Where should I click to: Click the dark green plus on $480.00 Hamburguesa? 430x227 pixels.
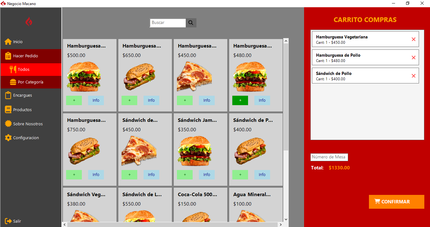pos(240,100)
